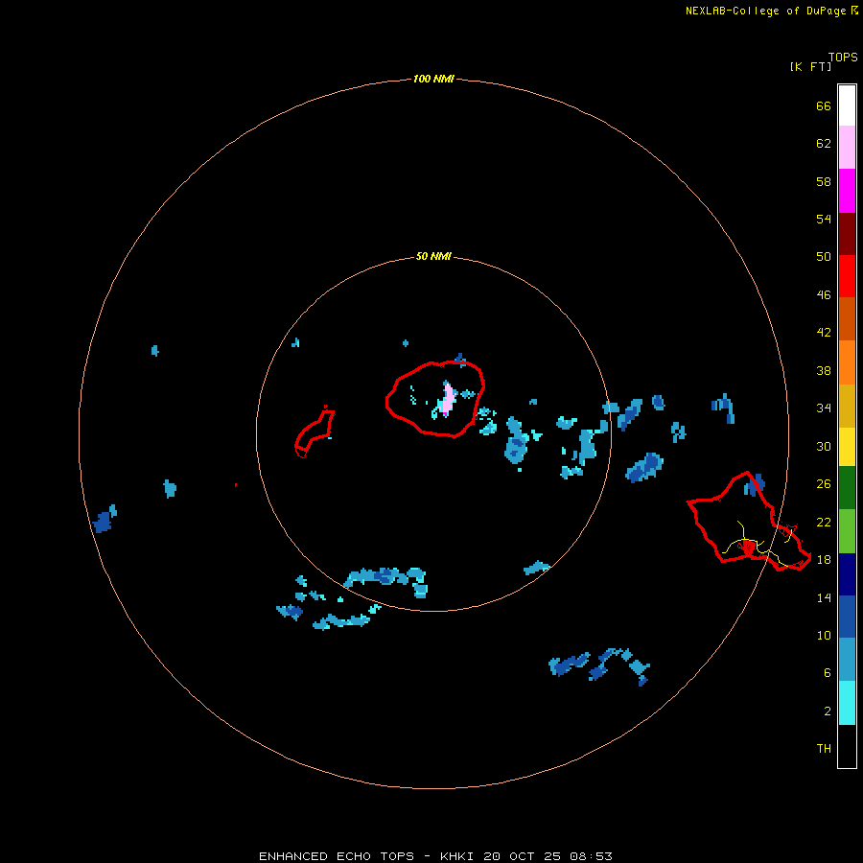This screenshot has height=863, width=863.
Task: Pick the light blue legend swatch
Action: click(x=847, y=659)
